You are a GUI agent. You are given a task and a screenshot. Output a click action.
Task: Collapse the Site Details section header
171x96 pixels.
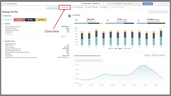point(7,16)
